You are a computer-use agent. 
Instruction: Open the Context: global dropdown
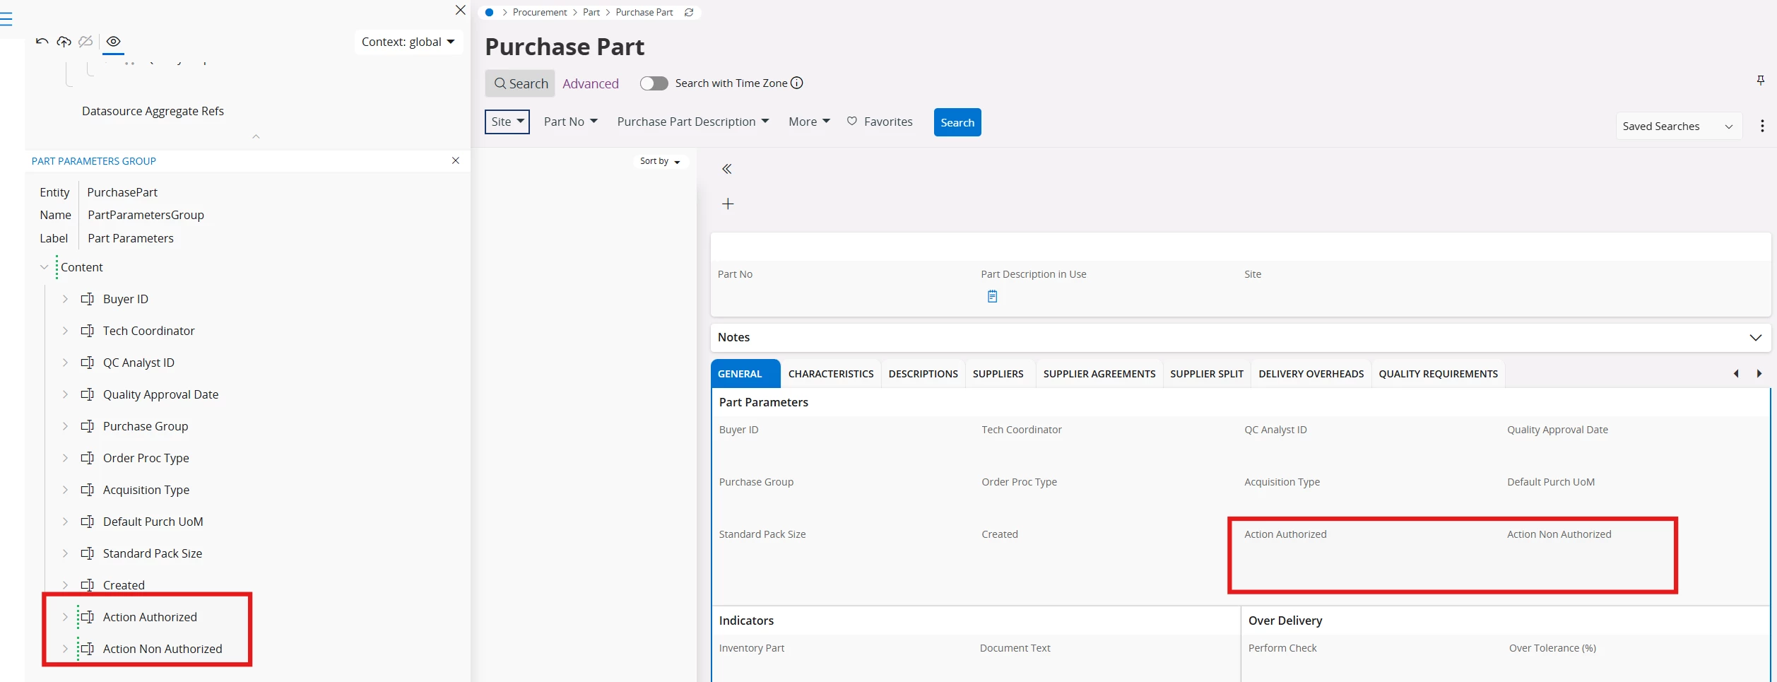pos(408,42)
